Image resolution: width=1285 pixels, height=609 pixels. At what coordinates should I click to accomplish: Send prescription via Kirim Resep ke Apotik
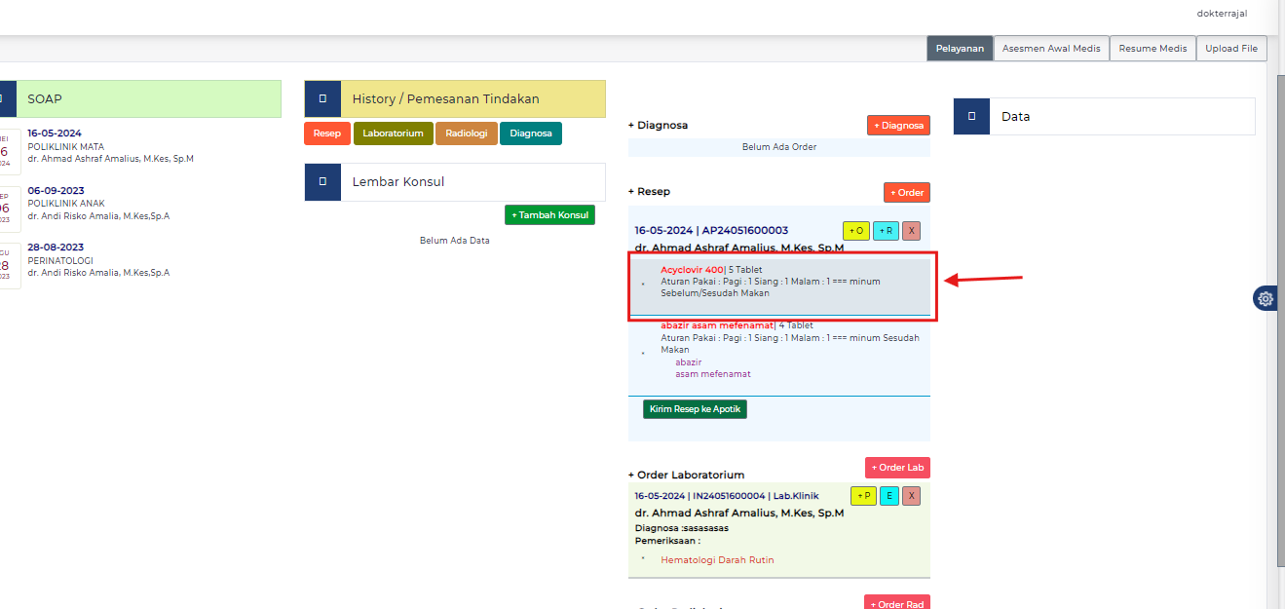click(695, 409)
